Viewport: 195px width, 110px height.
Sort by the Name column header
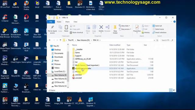pos(74,45)
